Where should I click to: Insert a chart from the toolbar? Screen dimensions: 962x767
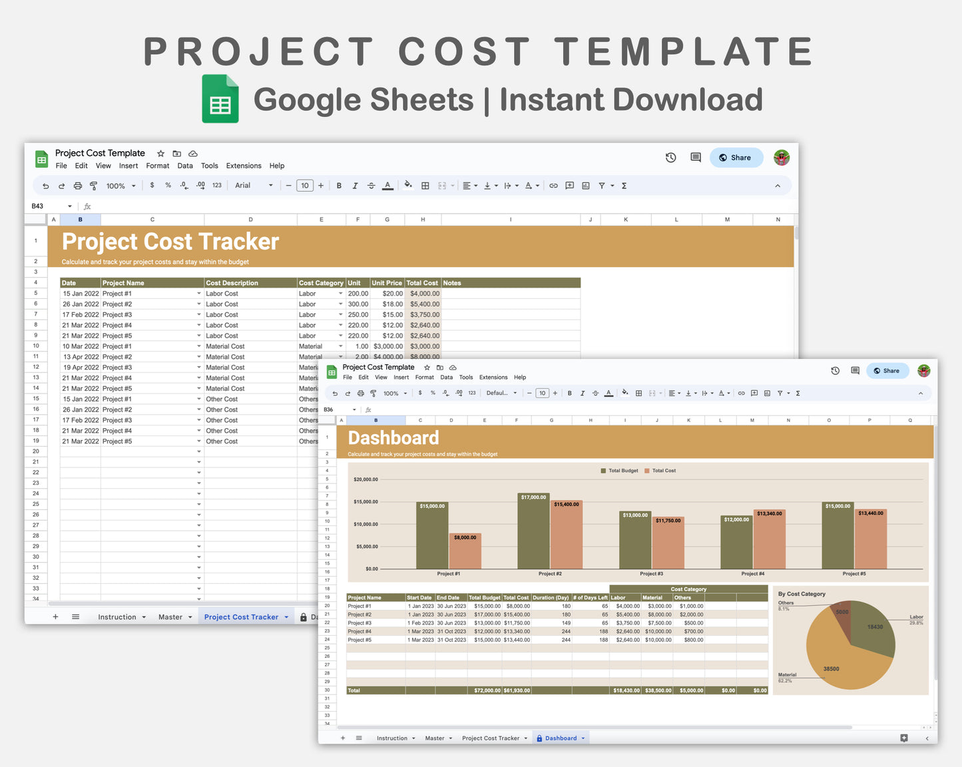click(x=585, y=186)
